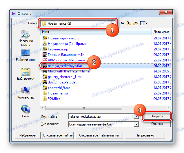Select folder 599.files
Viewport: 184px width, 153px height.
tap(54, 99)
